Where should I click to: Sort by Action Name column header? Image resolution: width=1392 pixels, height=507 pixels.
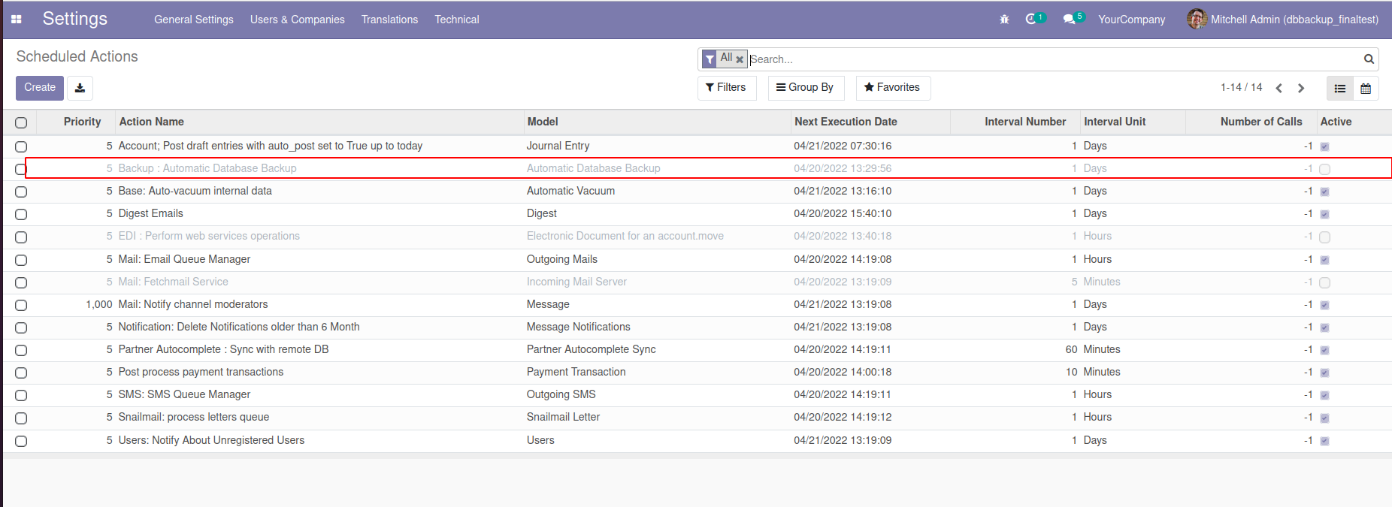[x=152, y=122]
